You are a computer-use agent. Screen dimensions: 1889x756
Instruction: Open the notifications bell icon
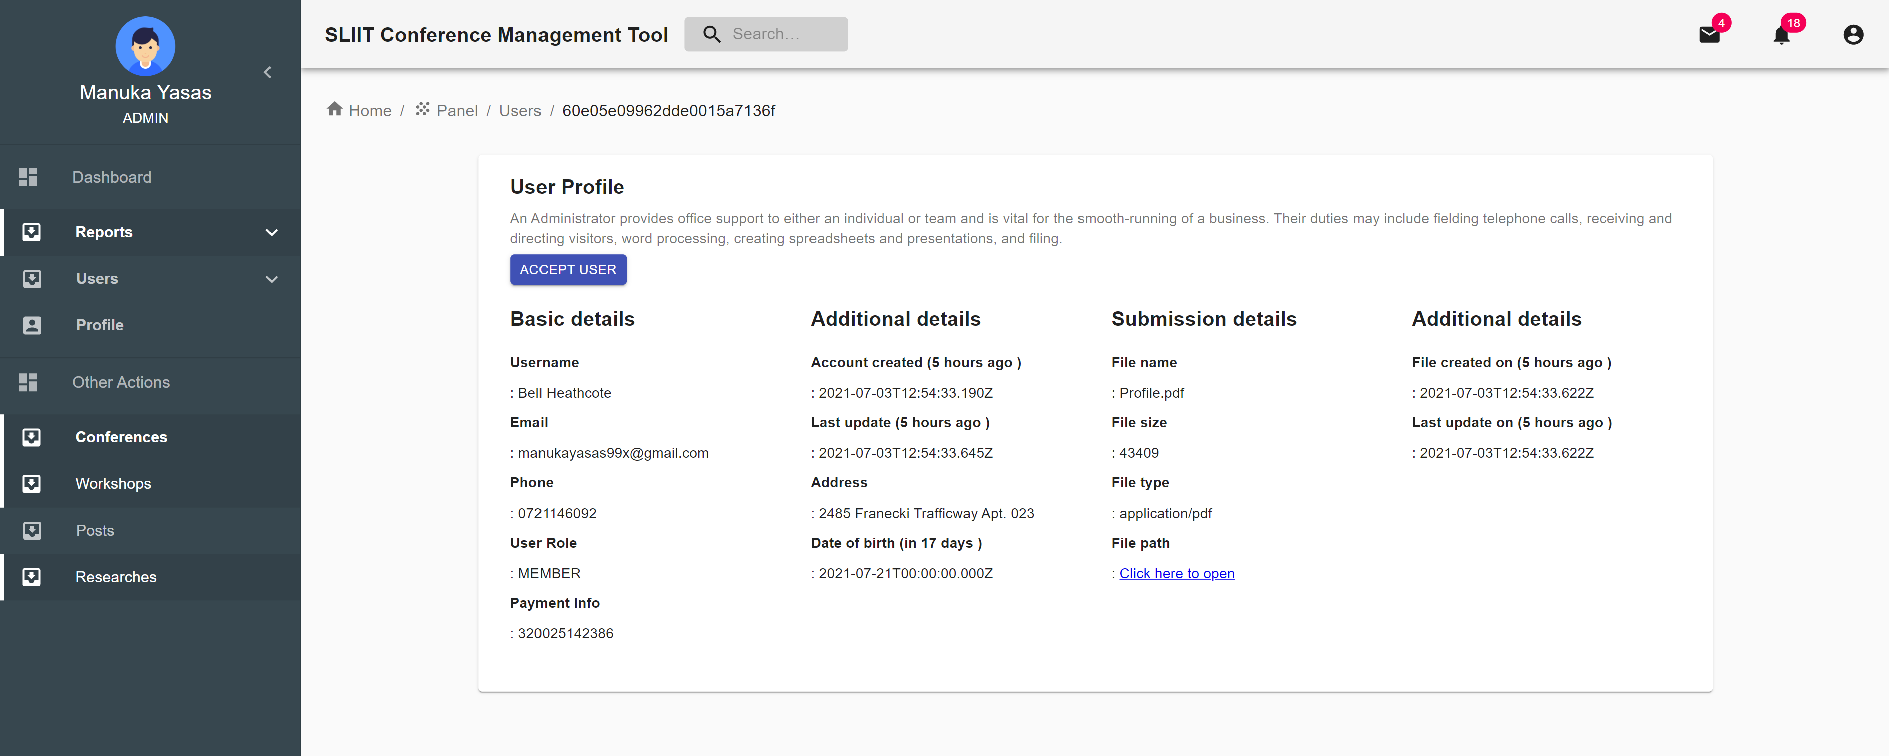pyautogui.click(x=1781, y=35)
